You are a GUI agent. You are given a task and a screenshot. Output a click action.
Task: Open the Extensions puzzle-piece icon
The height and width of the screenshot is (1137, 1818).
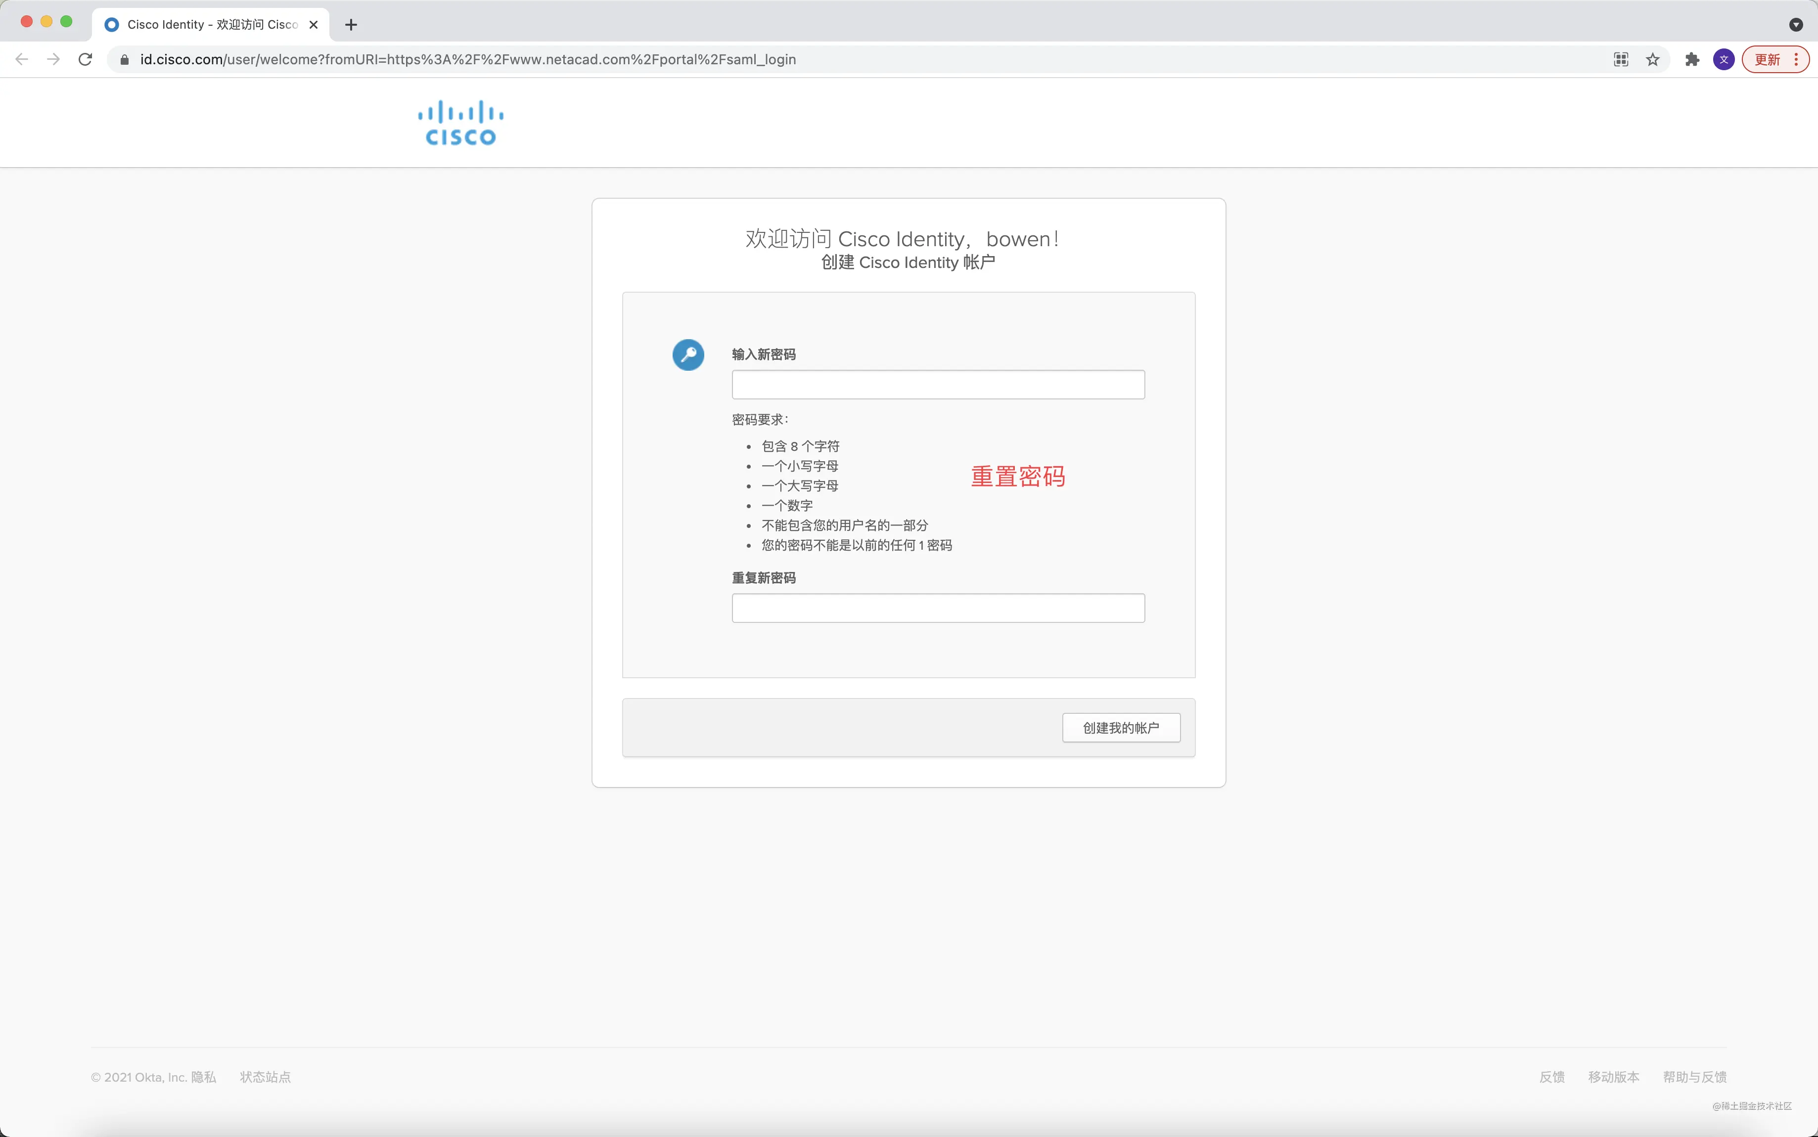click(1691, 59)
